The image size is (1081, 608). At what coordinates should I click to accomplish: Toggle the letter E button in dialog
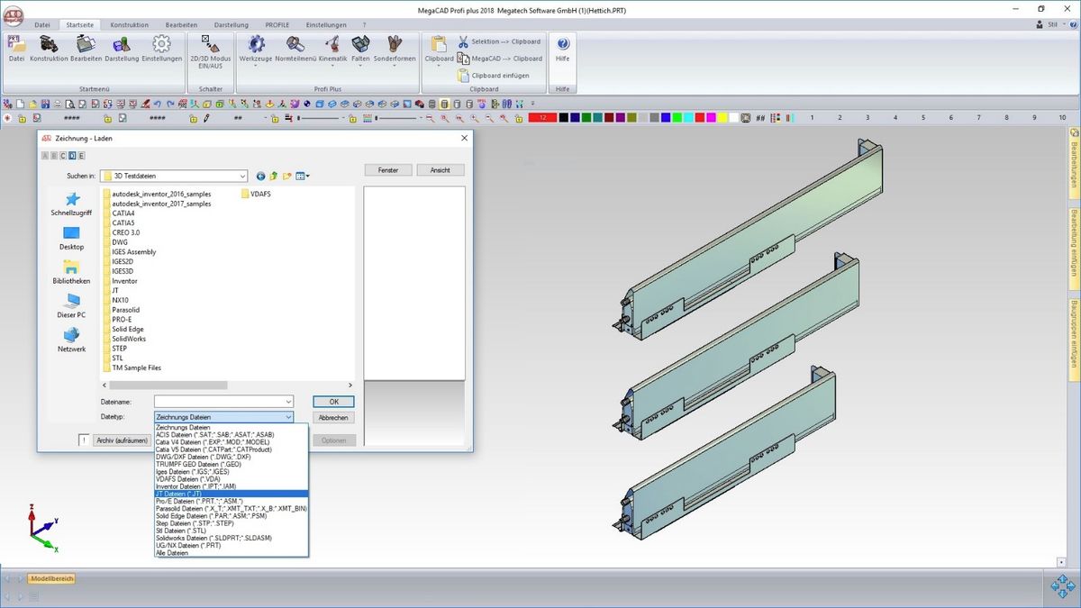pyautogui.click(x=81, y=156)
